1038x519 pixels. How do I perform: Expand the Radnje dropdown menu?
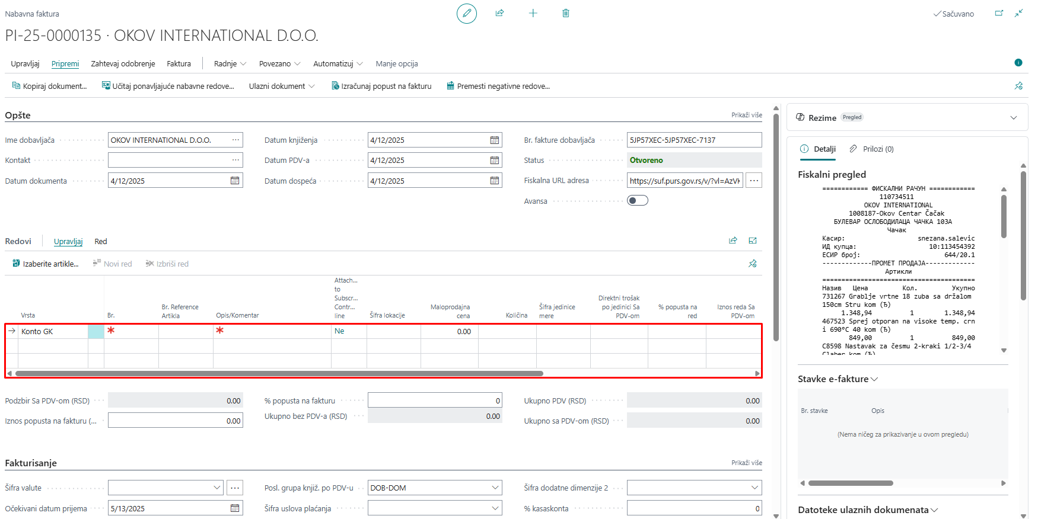click(x=230, y=63)
